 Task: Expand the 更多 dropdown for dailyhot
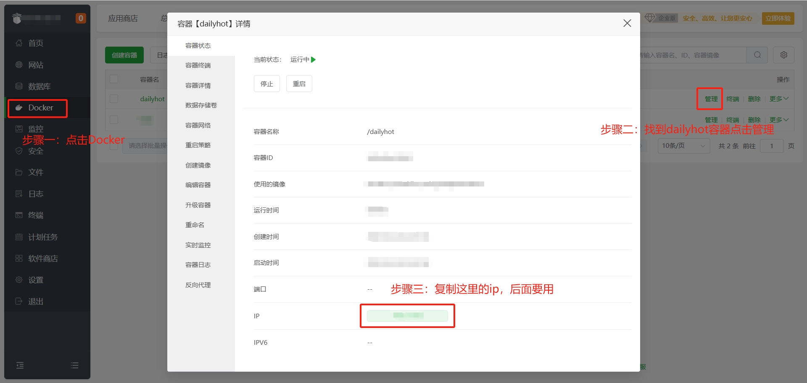coord(778,99)
